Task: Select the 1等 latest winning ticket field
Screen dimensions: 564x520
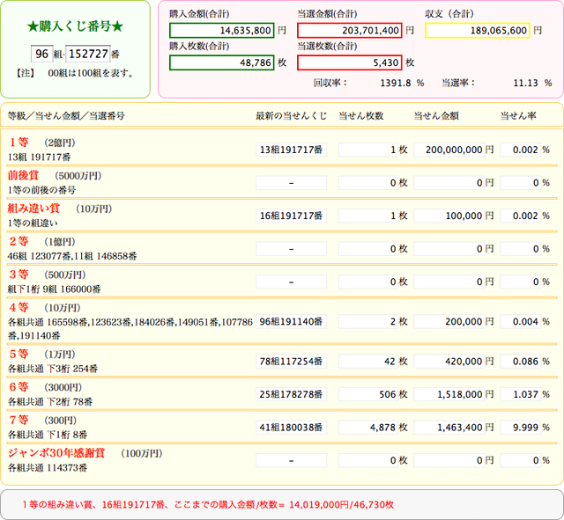Action: [291, 150]
